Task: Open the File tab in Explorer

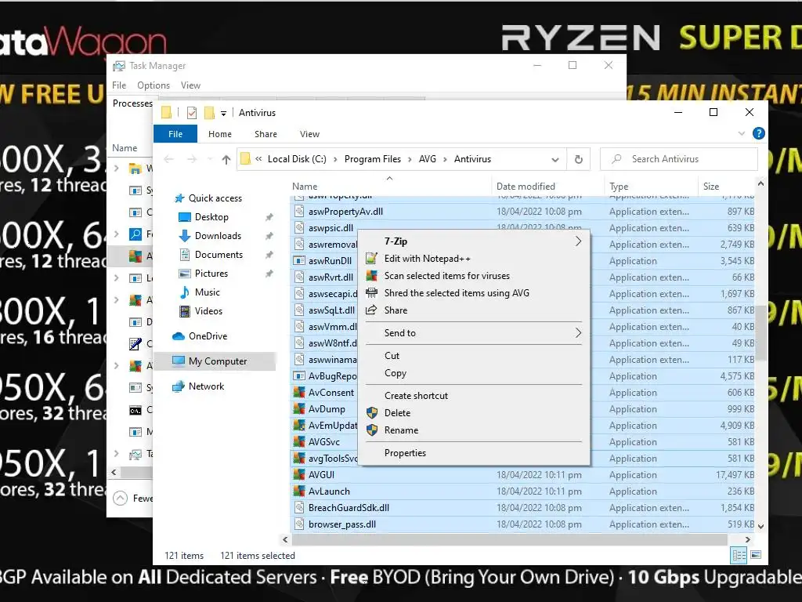Action: tap(175, 134)
